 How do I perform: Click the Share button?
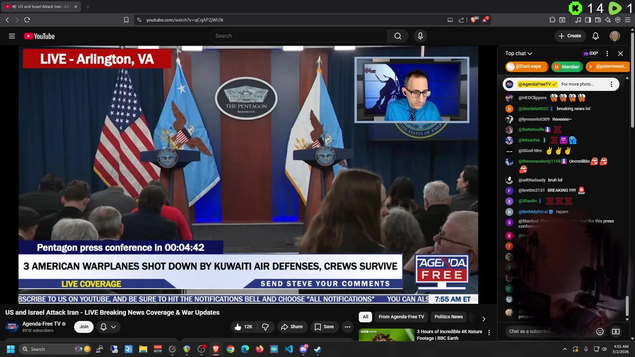(x=292, y=327)
